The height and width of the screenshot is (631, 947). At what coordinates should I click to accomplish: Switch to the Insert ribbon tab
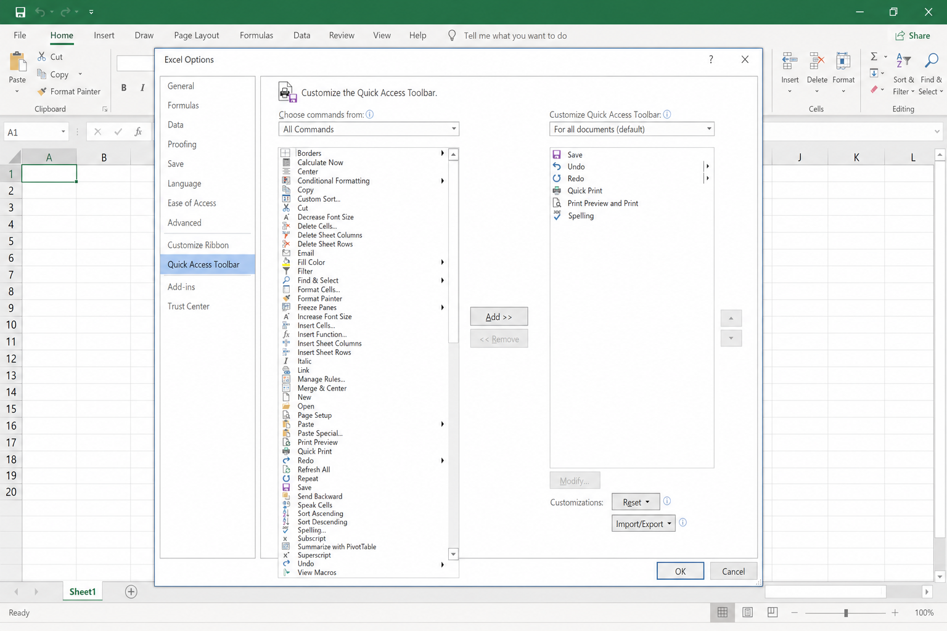pyautogui.click(x=104, y=35)
